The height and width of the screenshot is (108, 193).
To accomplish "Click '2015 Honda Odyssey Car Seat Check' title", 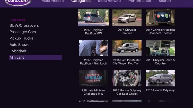I will [x=127, y=92].
